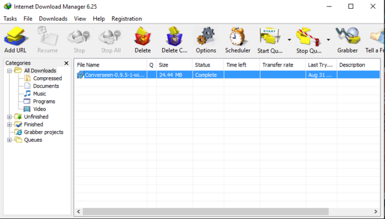This screenshot has height=219, width=385.
Task: Select the Programs category
Action: tap(44, 102)
